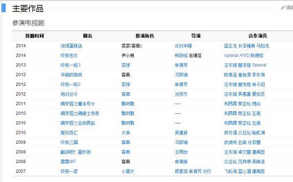Open co-actor 蓝心湄 link
293x182 pixels.
click(x=245, y=171)
